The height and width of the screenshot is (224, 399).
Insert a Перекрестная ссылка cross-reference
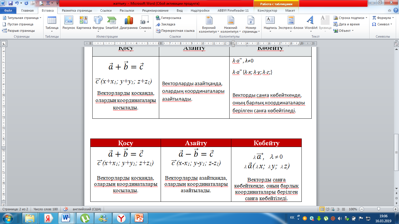175,31
